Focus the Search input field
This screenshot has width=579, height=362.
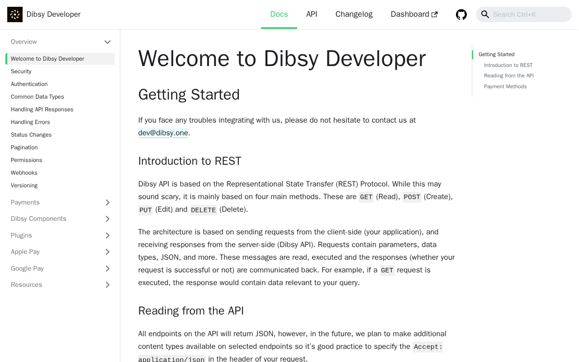point(524,14)
